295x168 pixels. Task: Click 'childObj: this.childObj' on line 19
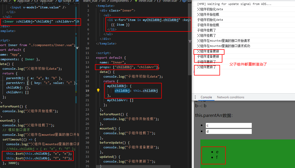(136, 91)
